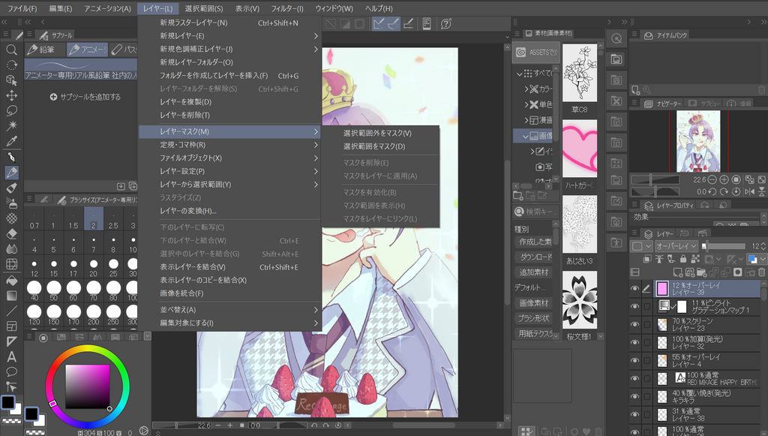
Task: Click the ブラシ形状 tag button
Action: pyautogui.click(x=533, y=318)
